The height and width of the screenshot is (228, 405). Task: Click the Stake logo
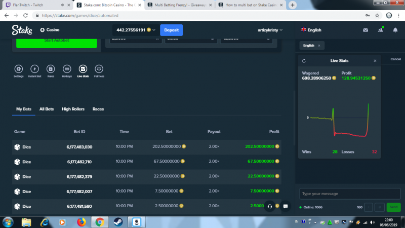22,30
